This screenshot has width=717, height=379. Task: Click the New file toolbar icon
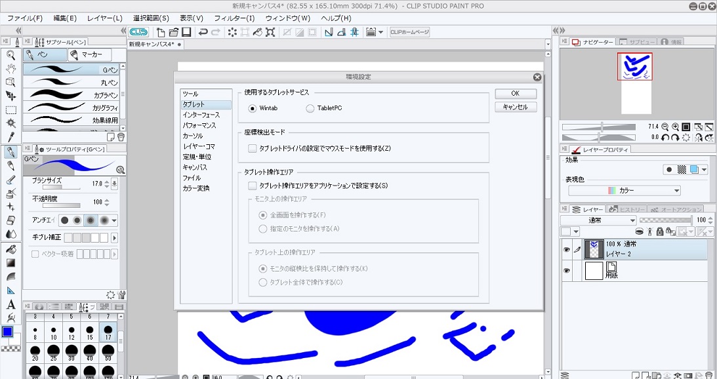click(161, 32)
